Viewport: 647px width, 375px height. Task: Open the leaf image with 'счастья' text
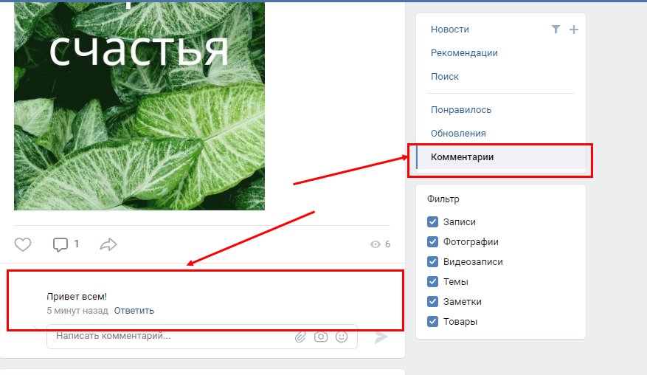click(x=139, y=106)
